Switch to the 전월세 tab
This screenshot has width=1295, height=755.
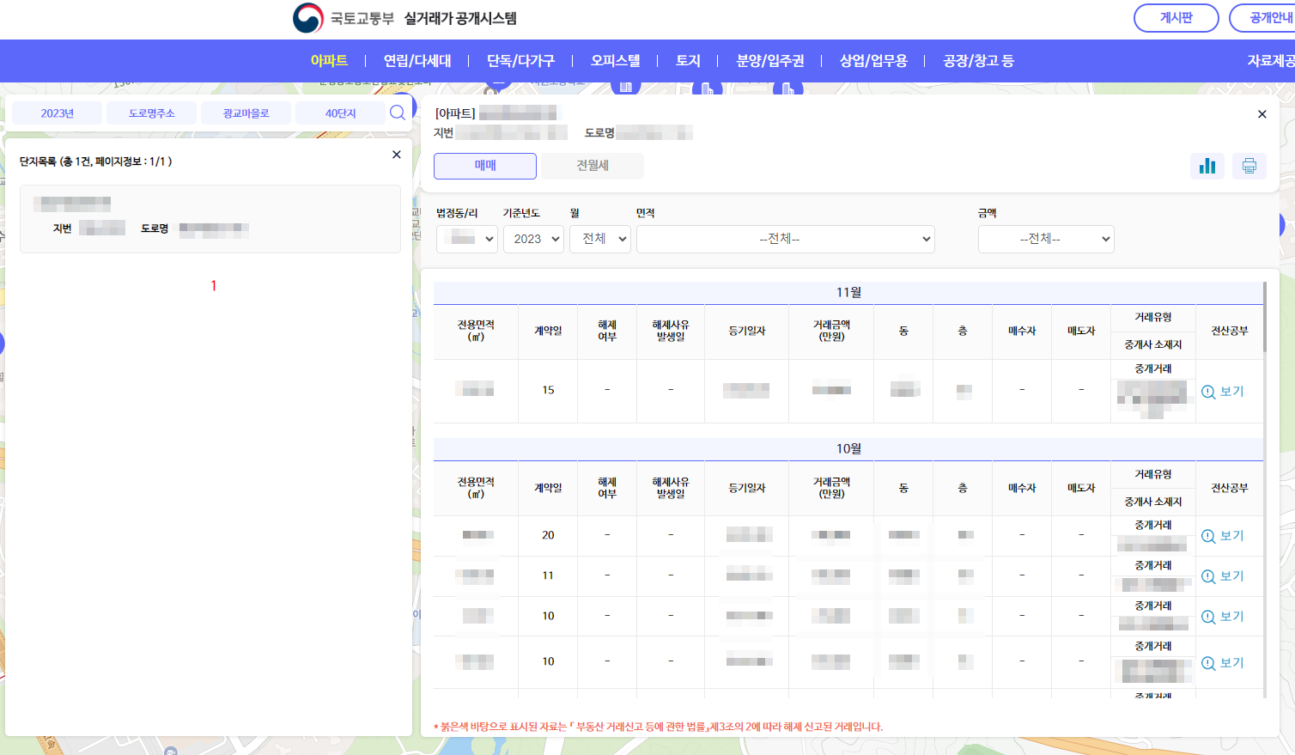[x=590, y=166]
